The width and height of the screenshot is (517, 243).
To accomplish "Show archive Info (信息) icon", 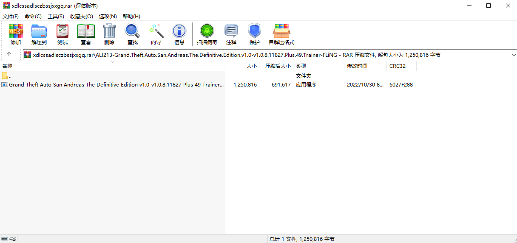I will (x=179, y=34).
